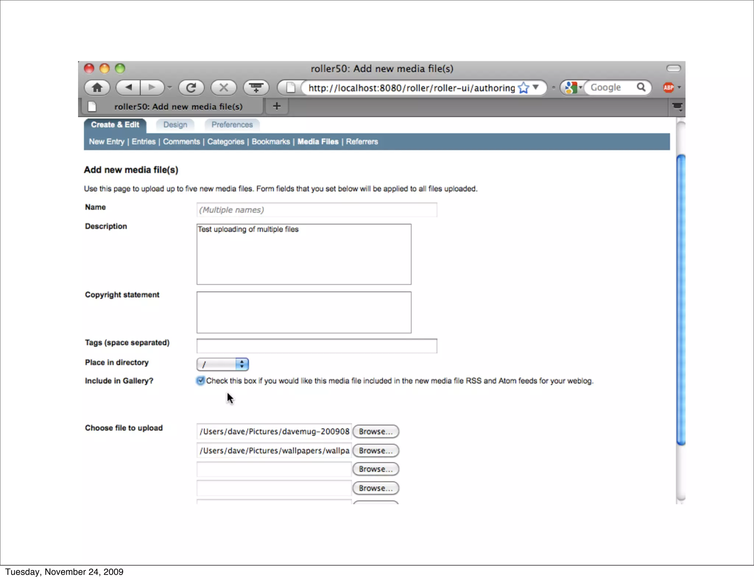Image resolution: width=754 pixels, height=580 pixels.
Task: Open the Place in directory dropdown
Action: click(223, 364)
